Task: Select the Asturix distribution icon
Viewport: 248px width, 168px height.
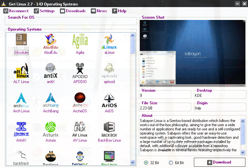Action: click(x=51, y=129)
